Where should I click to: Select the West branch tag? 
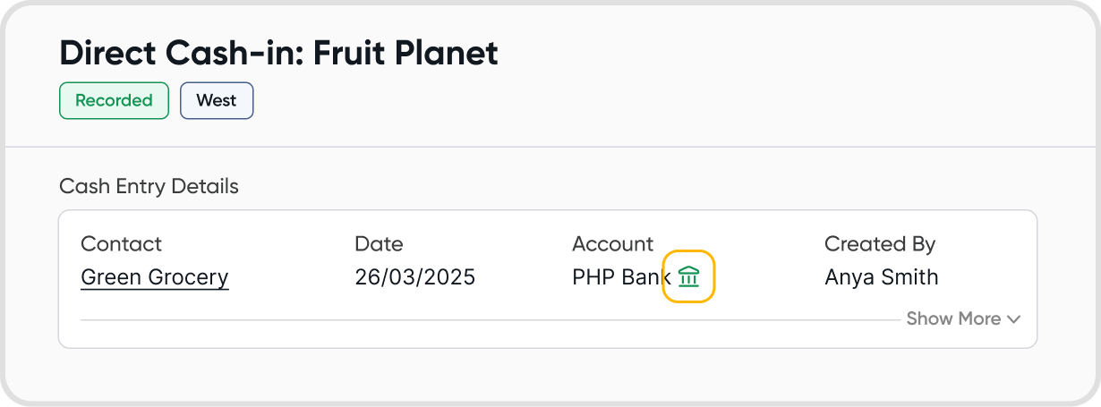[217, 101]
